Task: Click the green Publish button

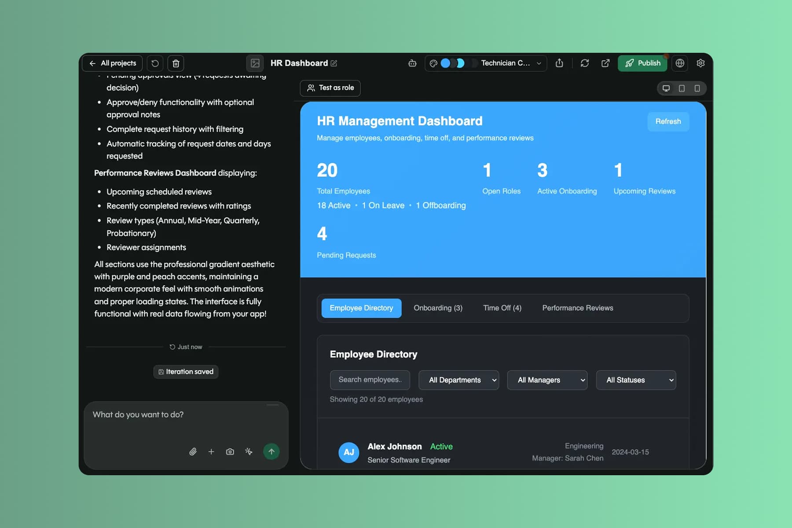Action: point(642,63)
